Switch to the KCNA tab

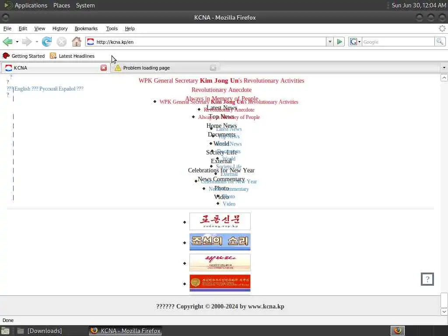point(56,68)
